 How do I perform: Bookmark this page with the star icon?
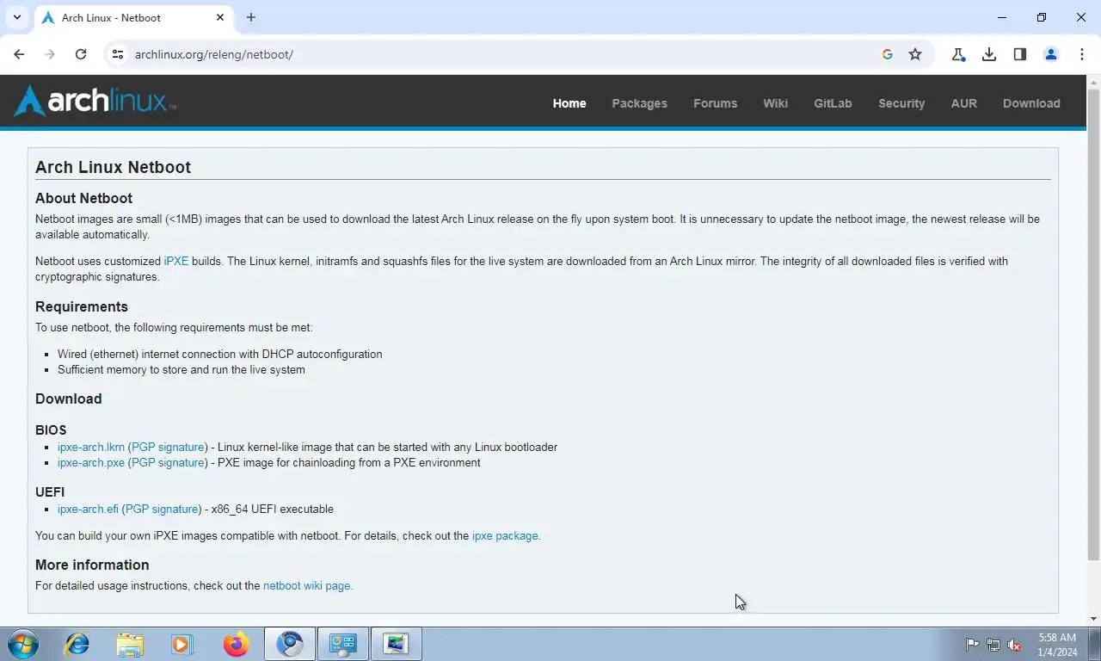click(915, 54)
